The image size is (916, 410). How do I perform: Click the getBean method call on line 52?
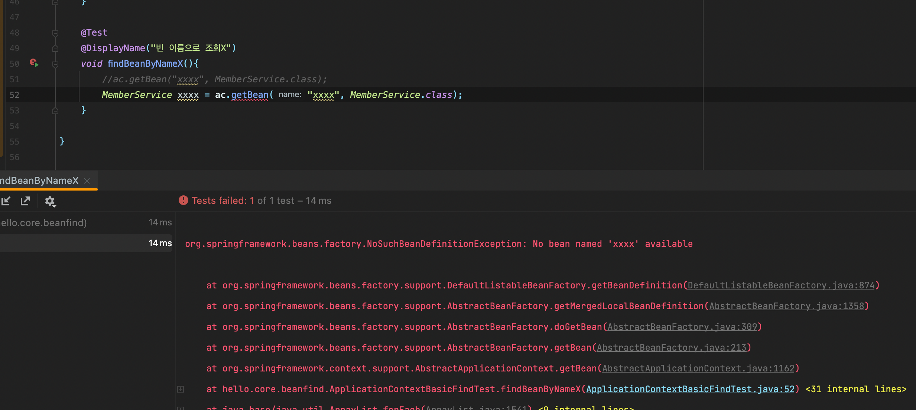250,95
